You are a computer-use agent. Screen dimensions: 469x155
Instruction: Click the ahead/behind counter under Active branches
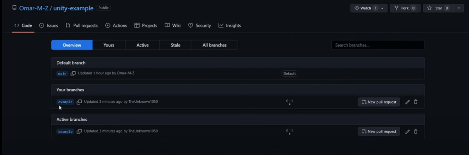289,131
